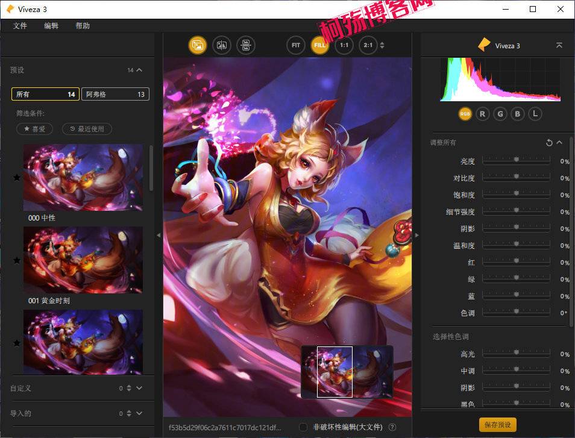575x438 pixels.
Task: Expand the 导入的 section chevron
Action: click(x=139, y=413)
